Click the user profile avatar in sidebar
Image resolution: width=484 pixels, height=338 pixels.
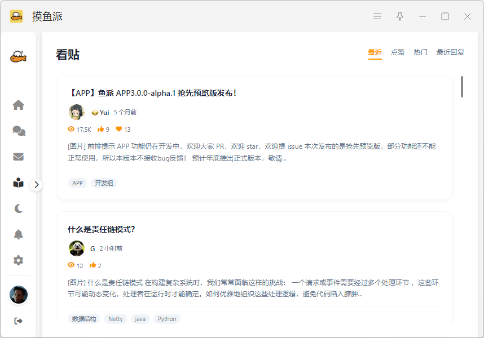[19, 295]
